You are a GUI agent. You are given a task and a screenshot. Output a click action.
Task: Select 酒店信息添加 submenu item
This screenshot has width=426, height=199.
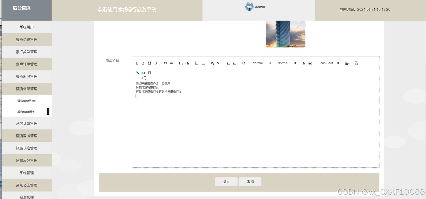[26, 112]
